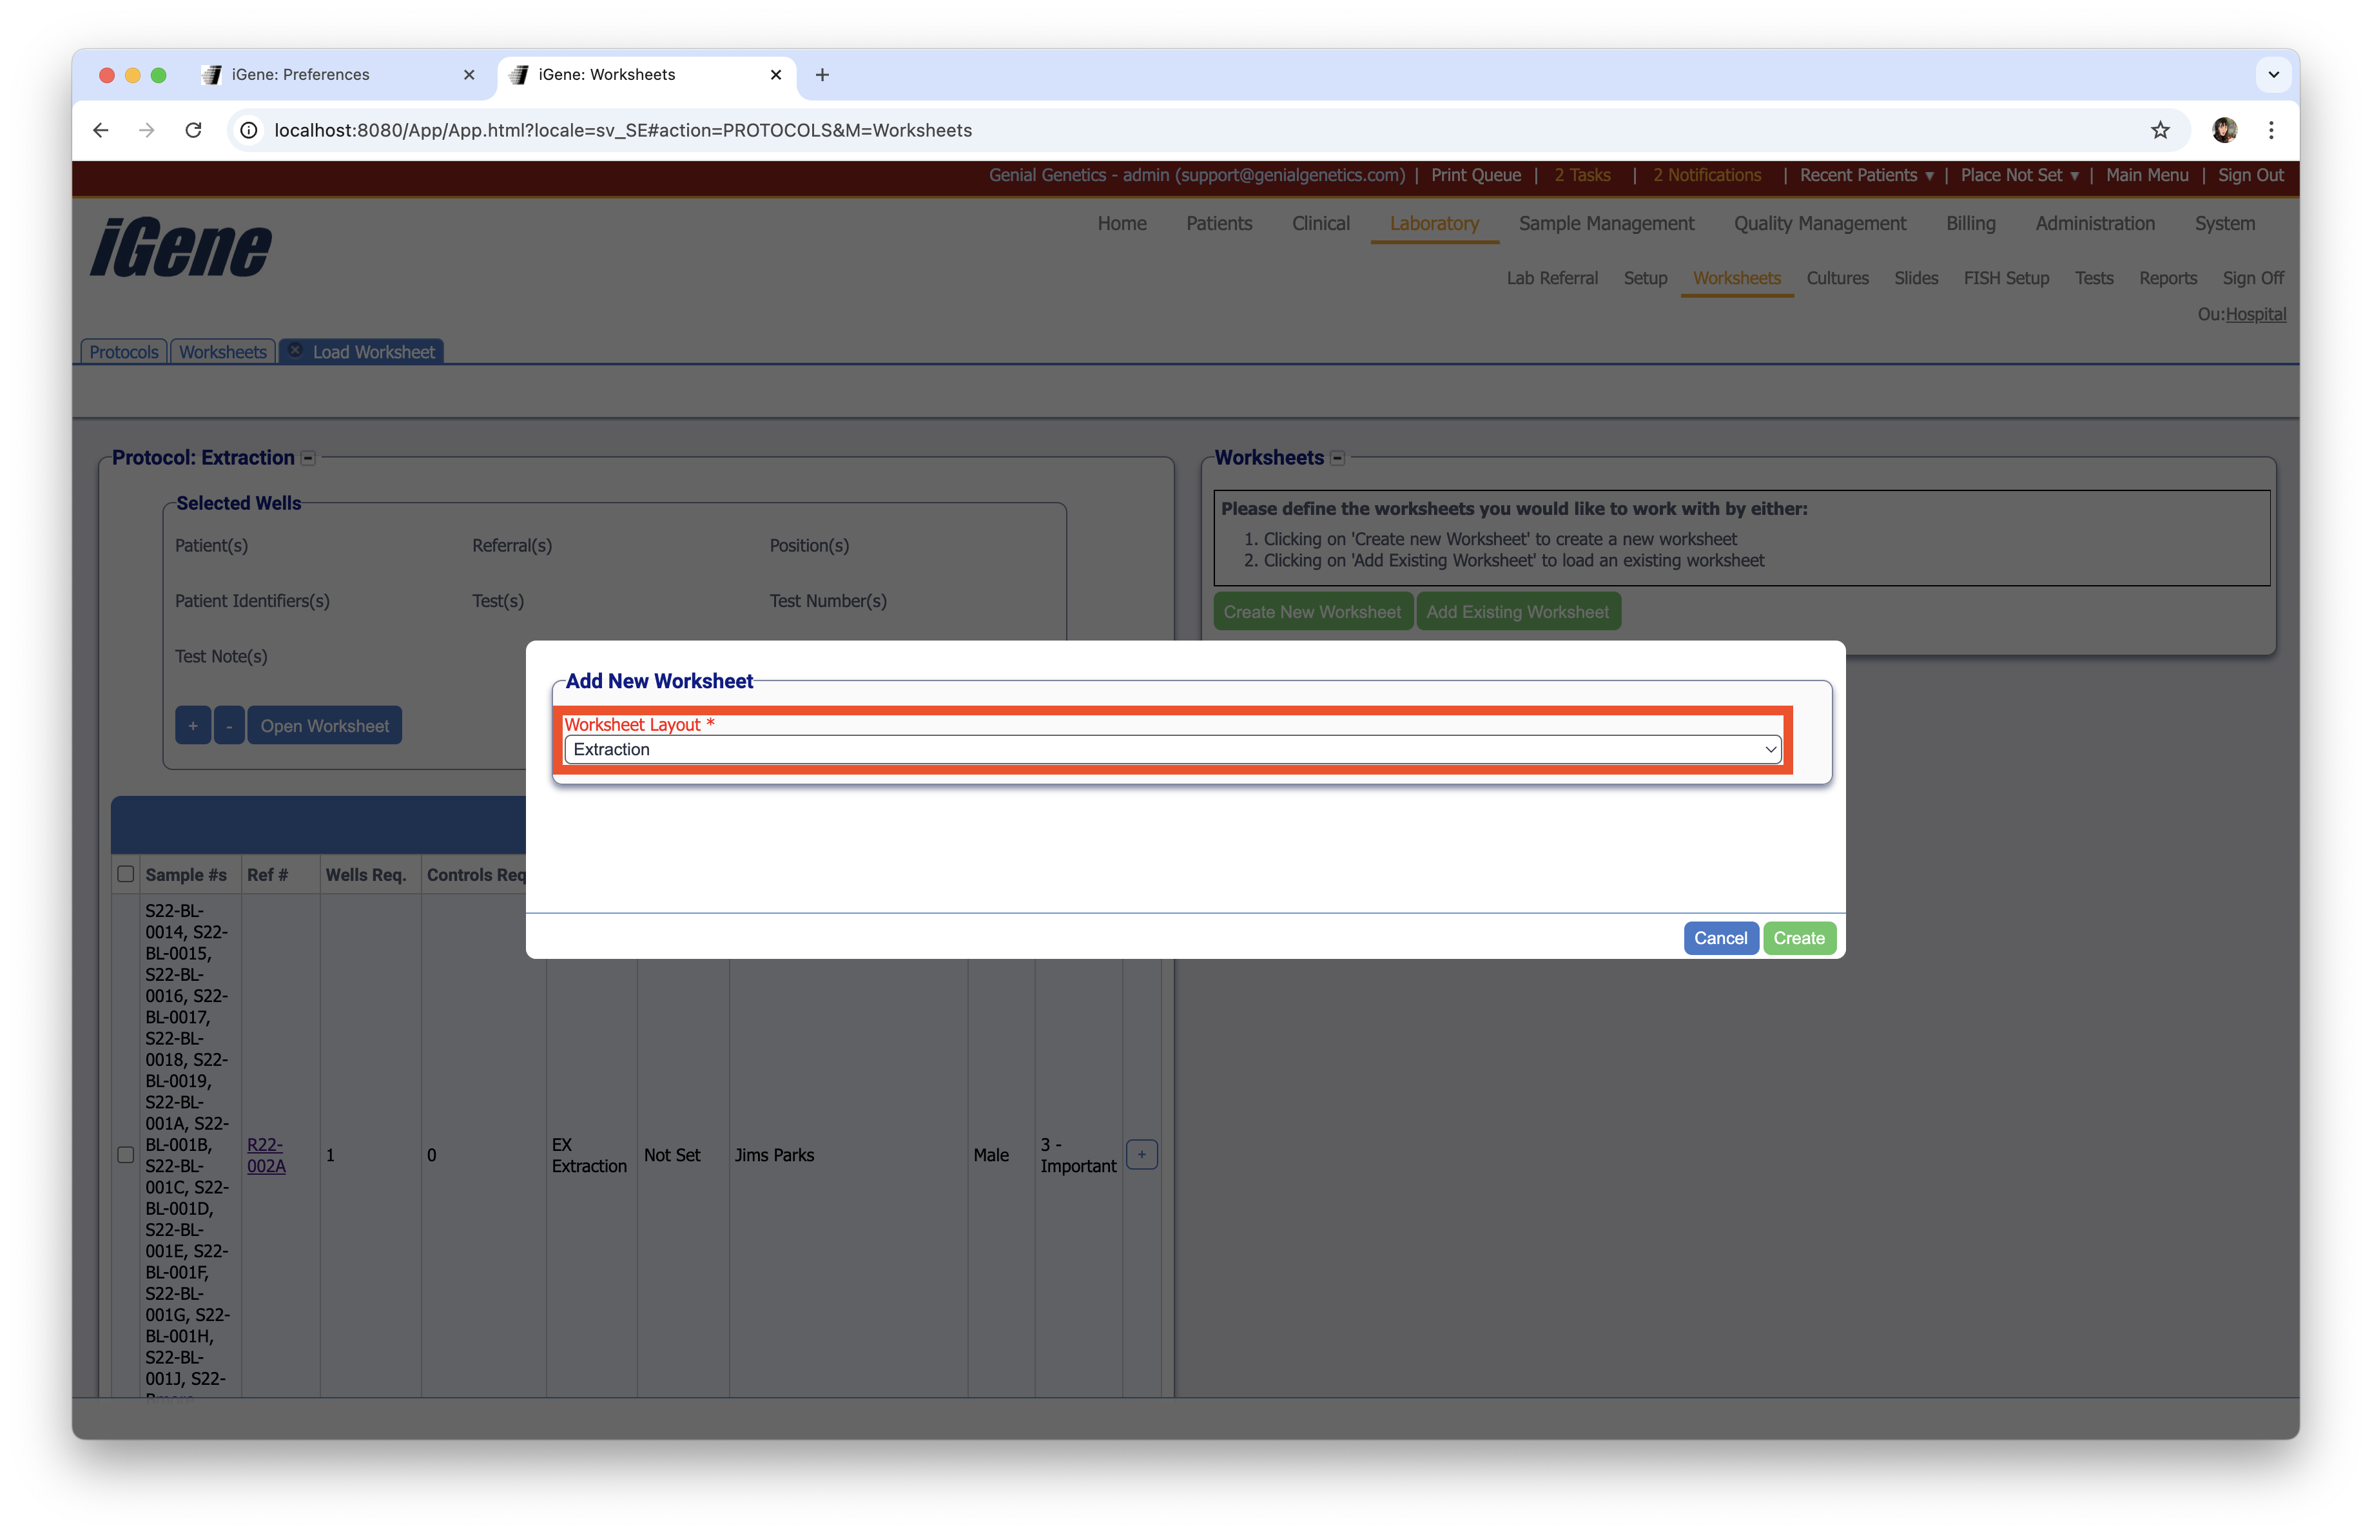
Task: Reload the page with refresh icon
Action: point(193,130)
